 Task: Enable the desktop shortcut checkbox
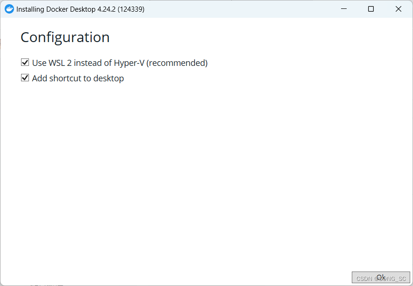(x=25, y=78)
